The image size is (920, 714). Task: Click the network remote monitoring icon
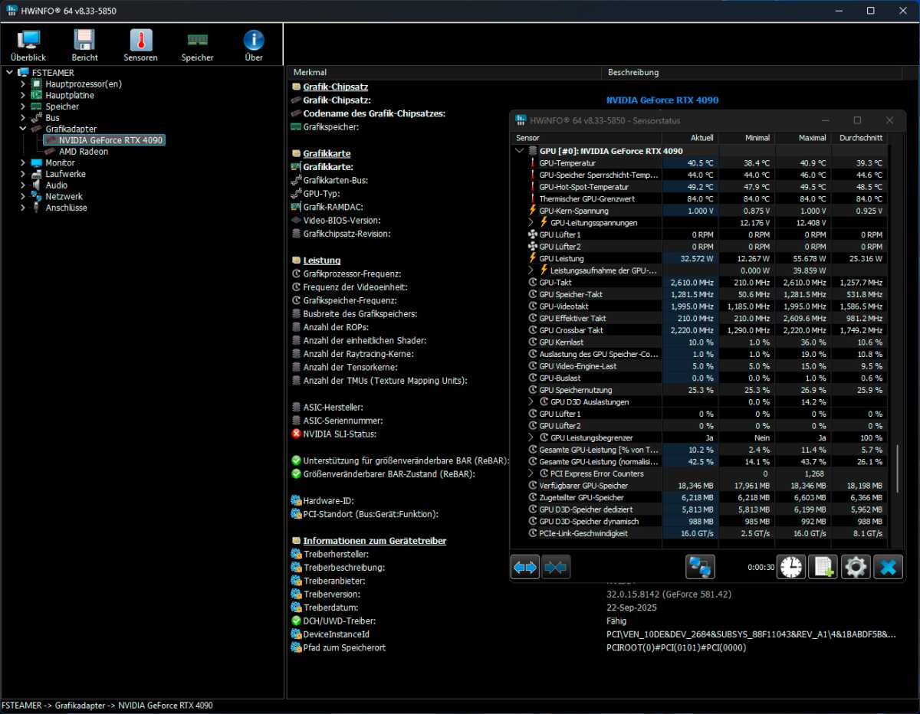coord(700,567)
